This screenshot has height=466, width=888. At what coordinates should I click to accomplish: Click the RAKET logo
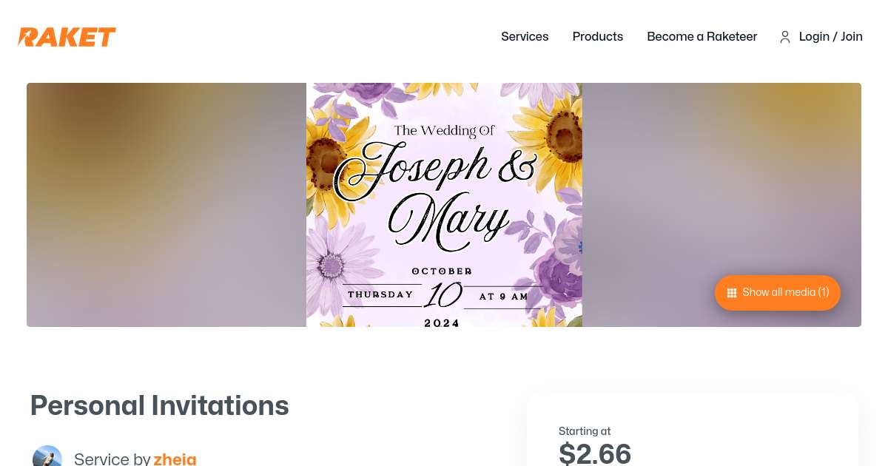click(x=67, y=37)
